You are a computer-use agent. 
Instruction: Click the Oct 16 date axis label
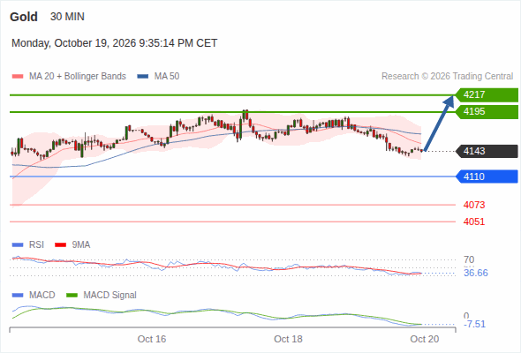(152, 339)
